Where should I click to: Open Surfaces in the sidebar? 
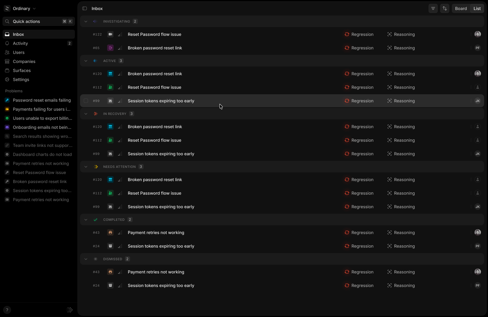[39, 70]
